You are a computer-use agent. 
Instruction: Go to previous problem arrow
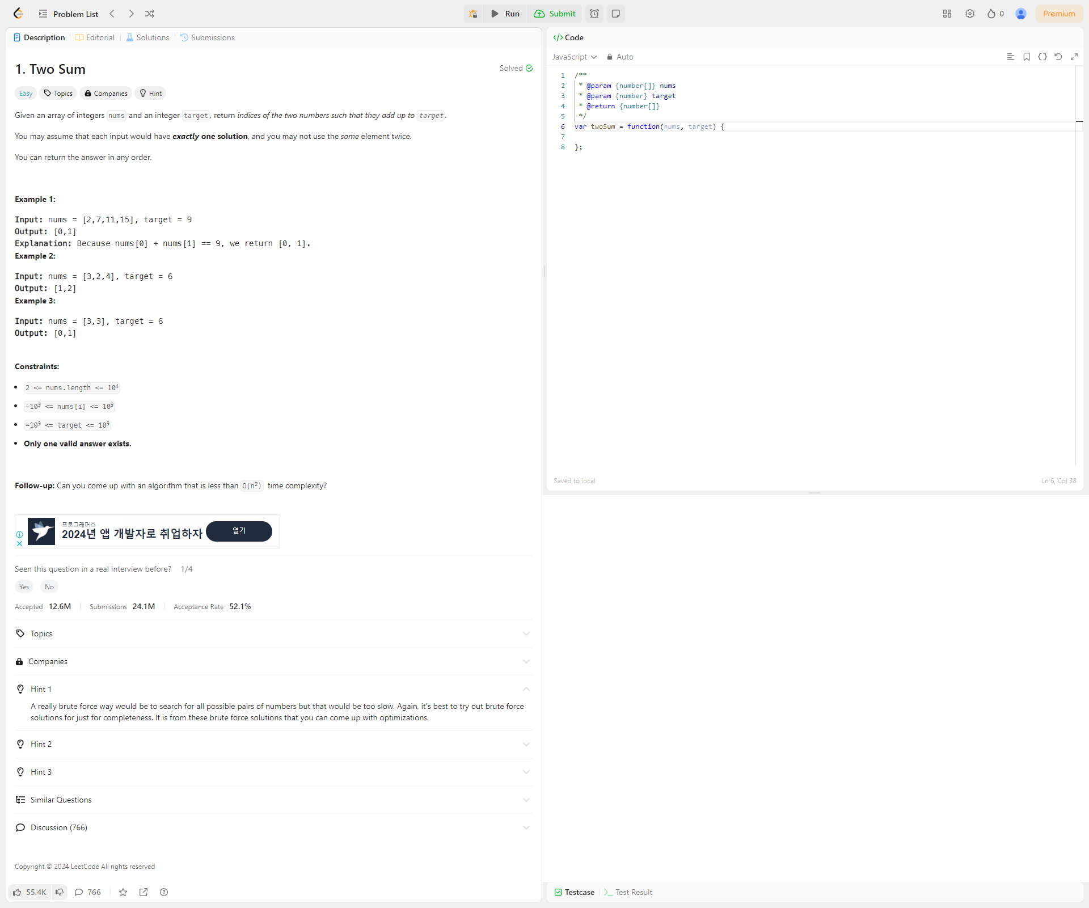112,14
